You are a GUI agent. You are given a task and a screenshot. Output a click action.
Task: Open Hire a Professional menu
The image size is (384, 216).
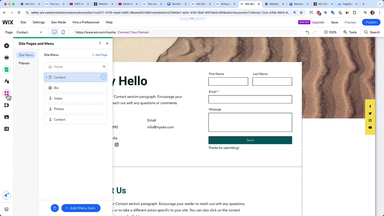[86, 22]
